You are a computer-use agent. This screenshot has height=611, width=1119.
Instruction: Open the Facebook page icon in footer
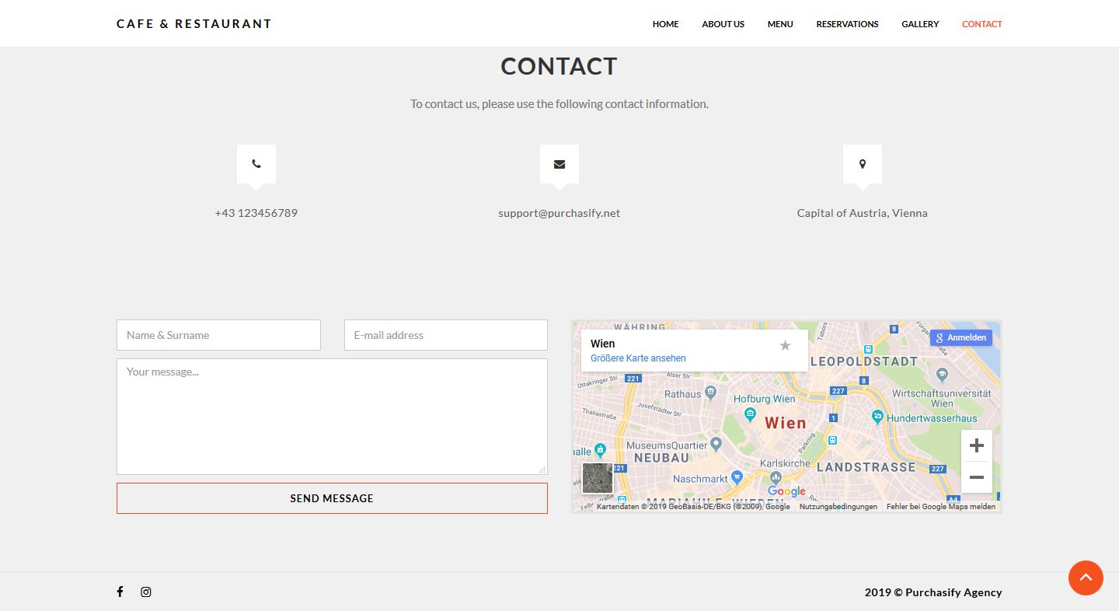(120, 592)
